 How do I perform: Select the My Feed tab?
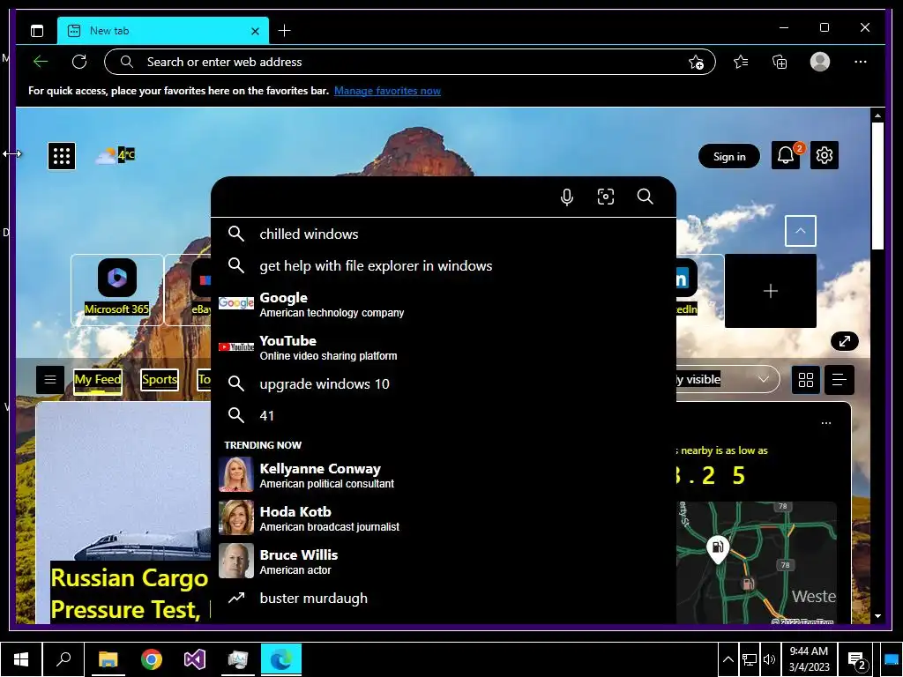coord(98,380)
